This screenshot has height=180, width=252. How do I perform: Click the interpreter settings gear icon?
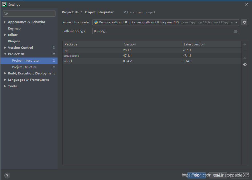pos(244,22)
